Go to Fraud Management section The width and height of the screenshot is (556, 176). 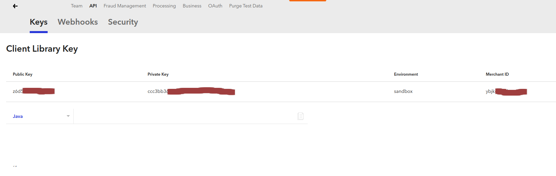[x=125, y=6]
